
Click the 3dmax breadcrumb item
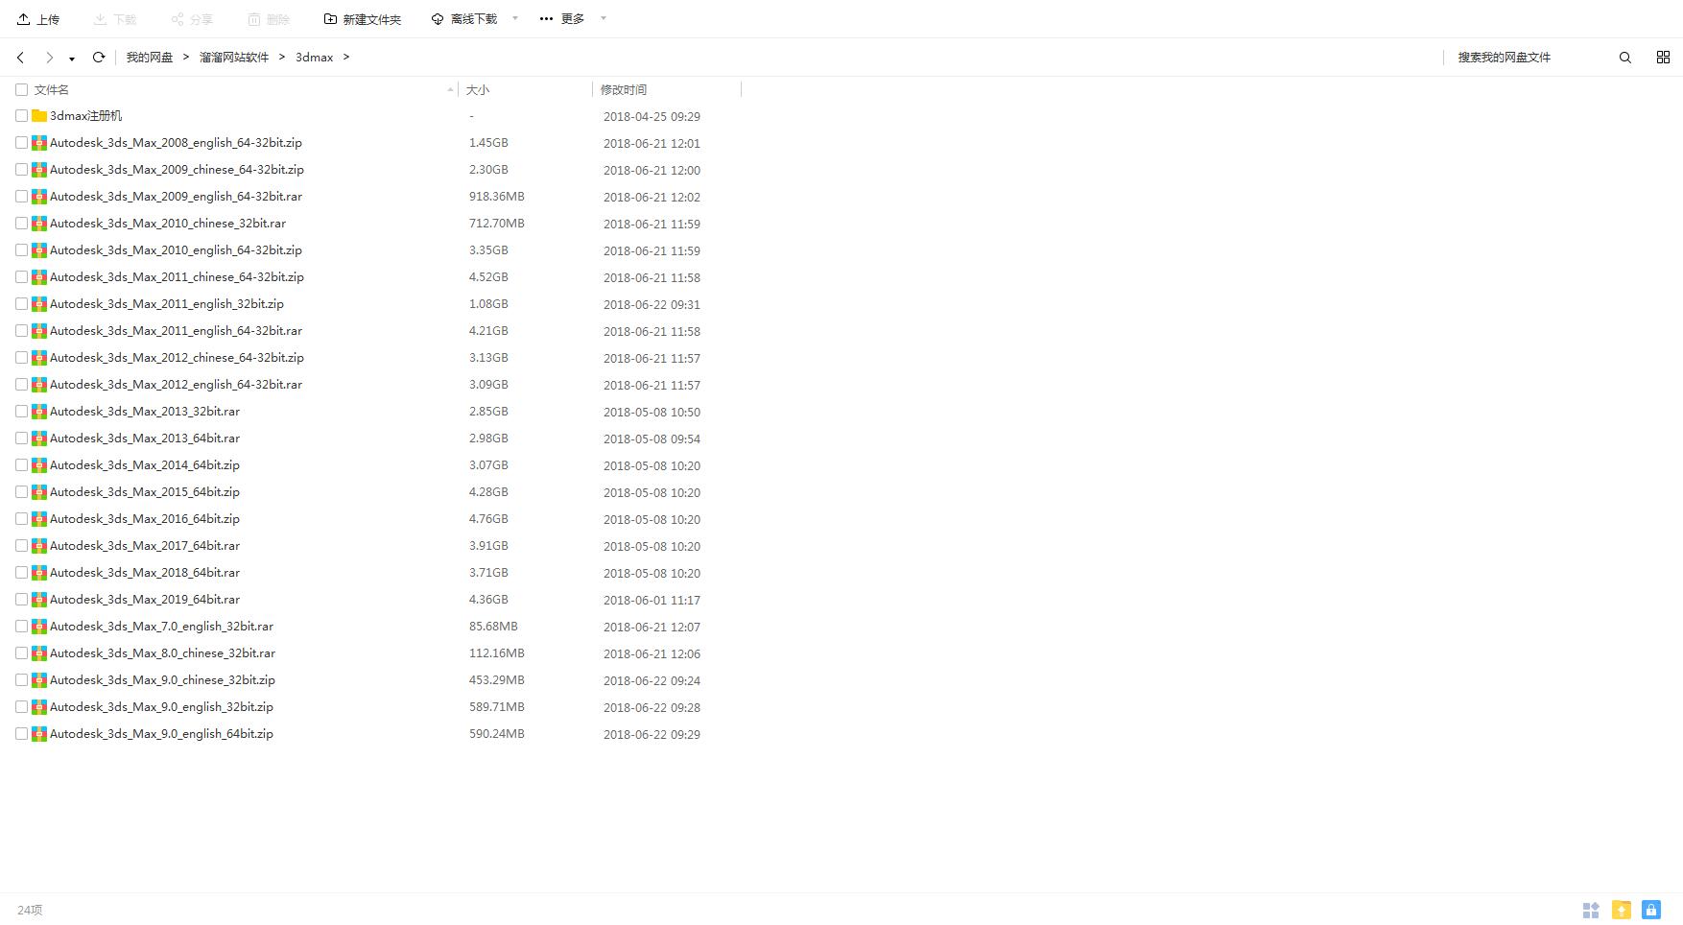pos(314,58)
